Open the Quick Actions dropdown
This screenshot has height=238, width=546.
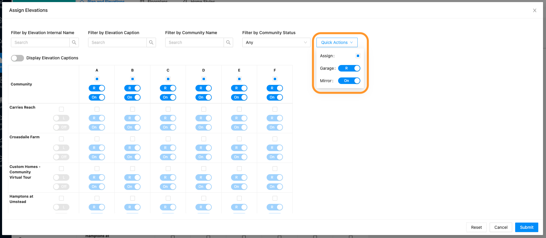click(x=337, y=42)
